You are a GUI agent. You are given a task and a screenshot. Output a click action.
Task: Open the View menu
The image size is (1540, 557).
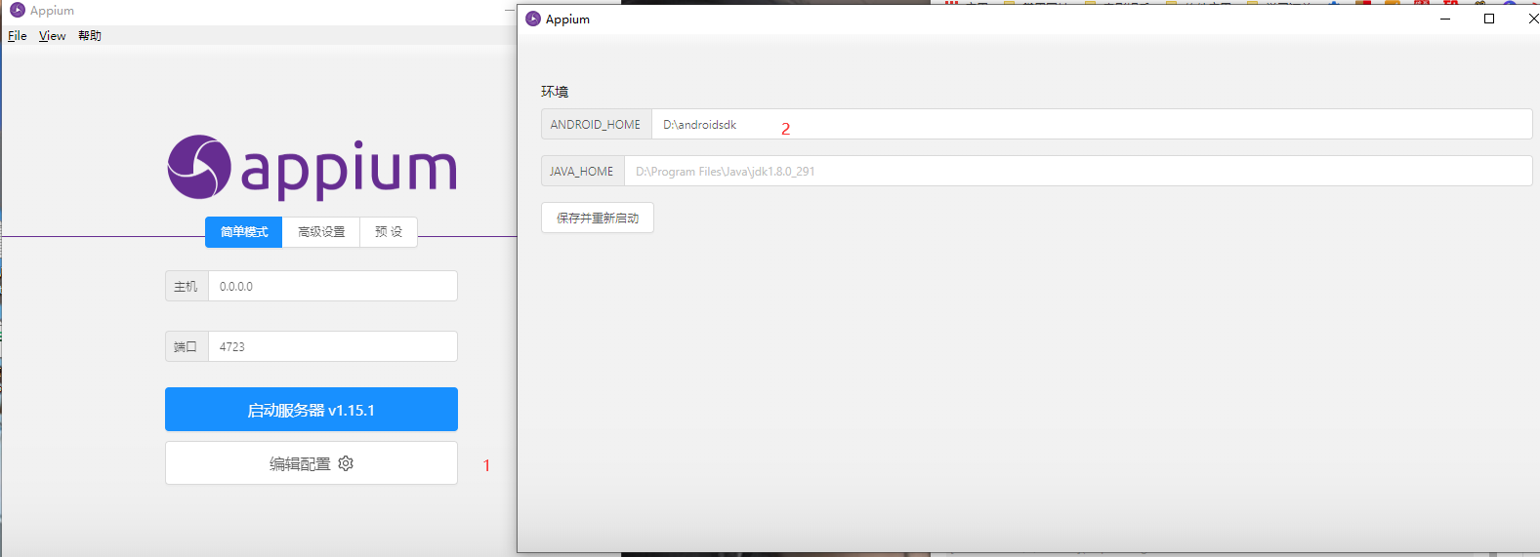(x=53, y=36)
